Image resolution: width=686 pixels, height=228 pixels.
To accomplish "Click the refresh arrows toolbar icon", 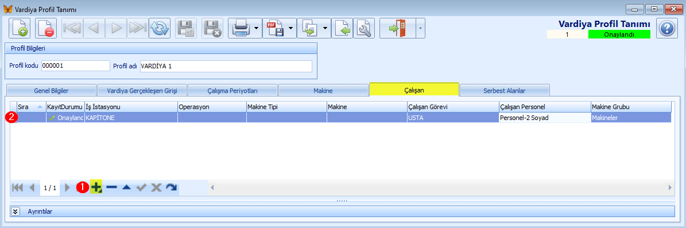I will click(159, 29).
